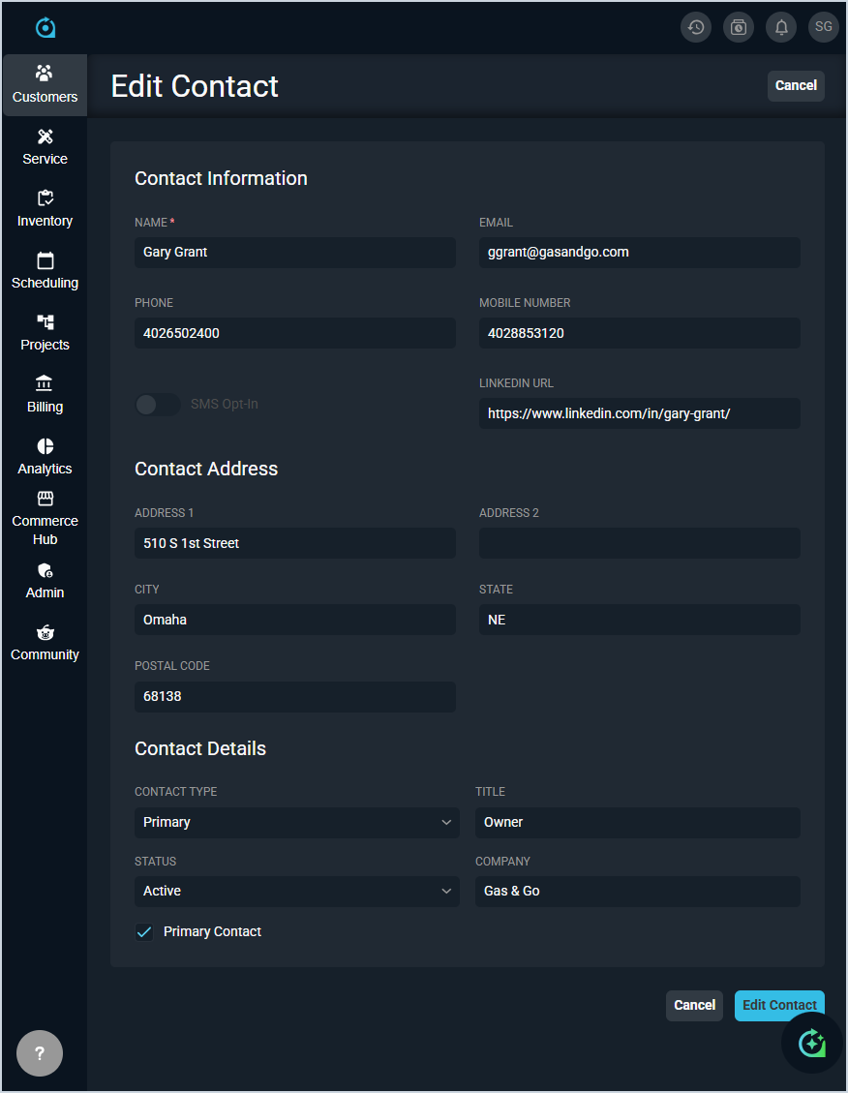Image resolution: width=848 pixels, height=1093 pixels.
Task: Open the notifications bell
Action: click(x=781, y=27)
